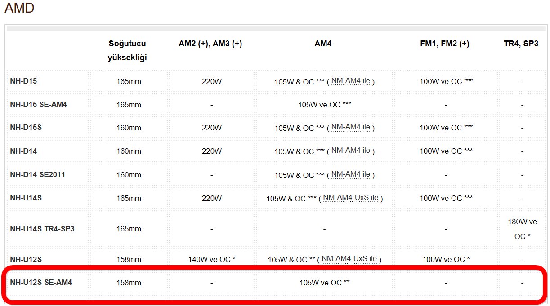Click the 220W value in NH-D14 row
This screenshot has height=306, width=550.
(x=212, y=151)
